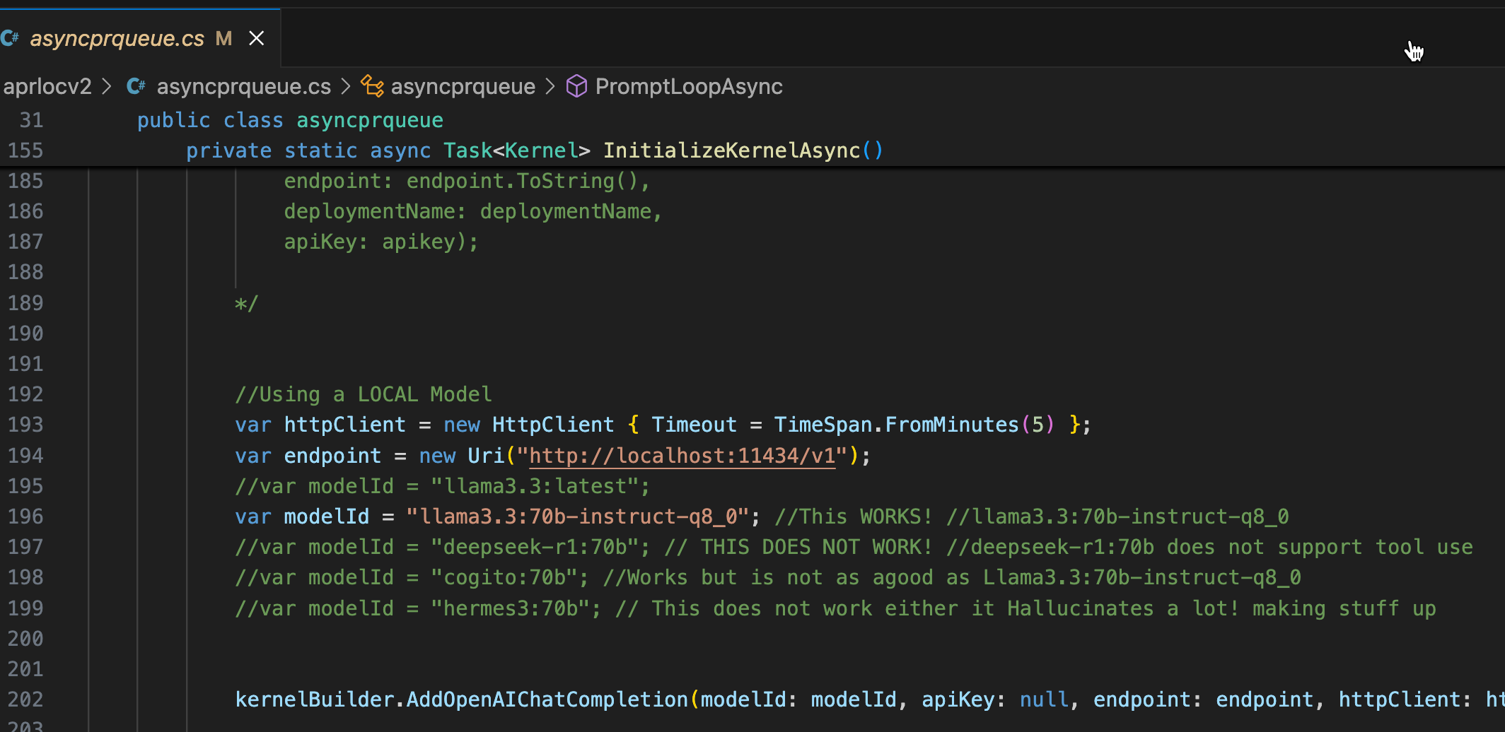Click line number 196 in the gutter
Viewport: 1505px width, 732px height.
pos(25,516)
